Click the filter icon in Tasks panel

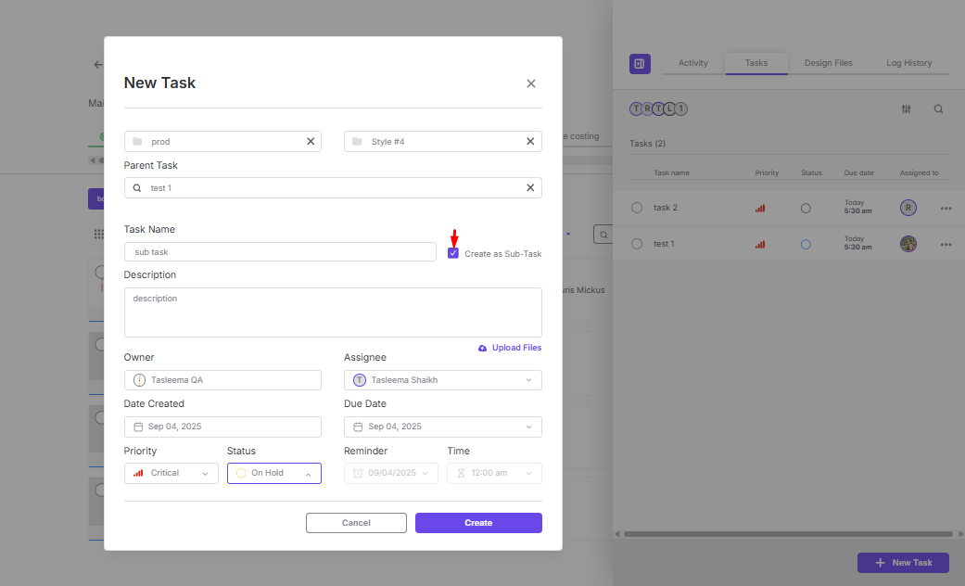point(907,109)
